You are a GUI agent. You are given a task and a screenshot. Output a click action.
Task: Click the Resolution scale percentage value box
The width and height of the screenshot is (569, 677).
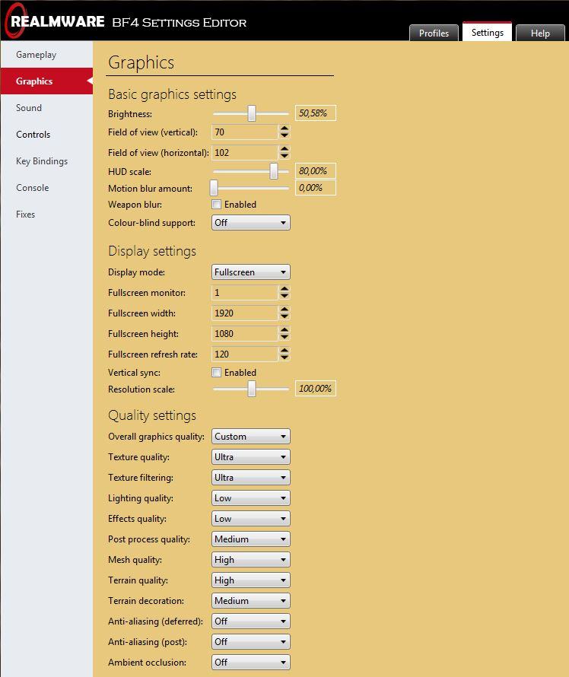point(315,388)
